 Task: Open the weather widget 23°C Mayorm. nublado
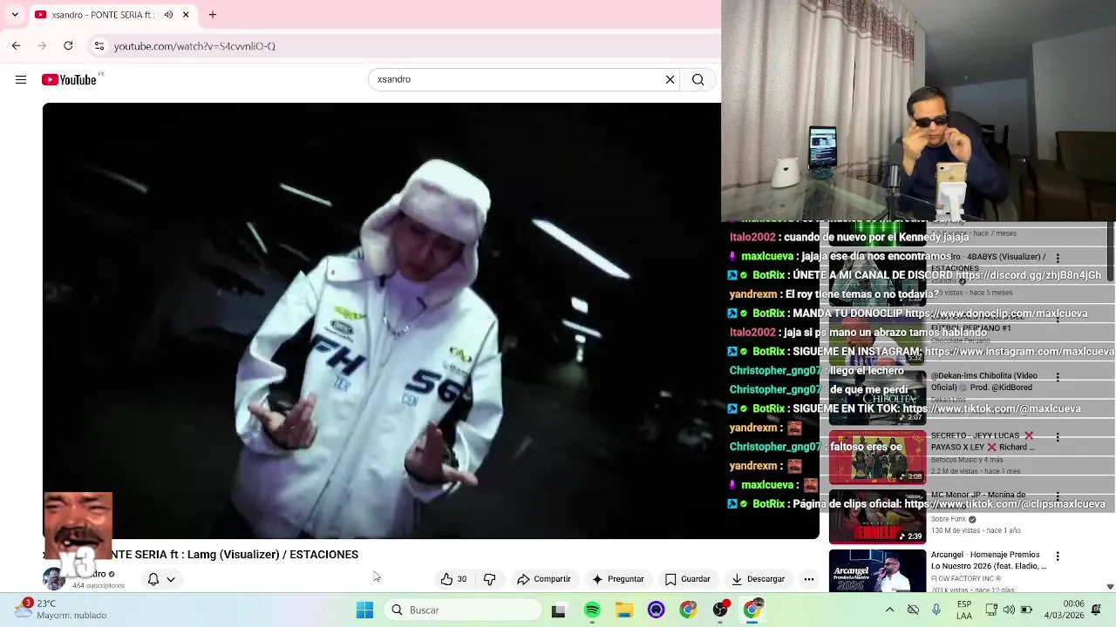point(61,610)
